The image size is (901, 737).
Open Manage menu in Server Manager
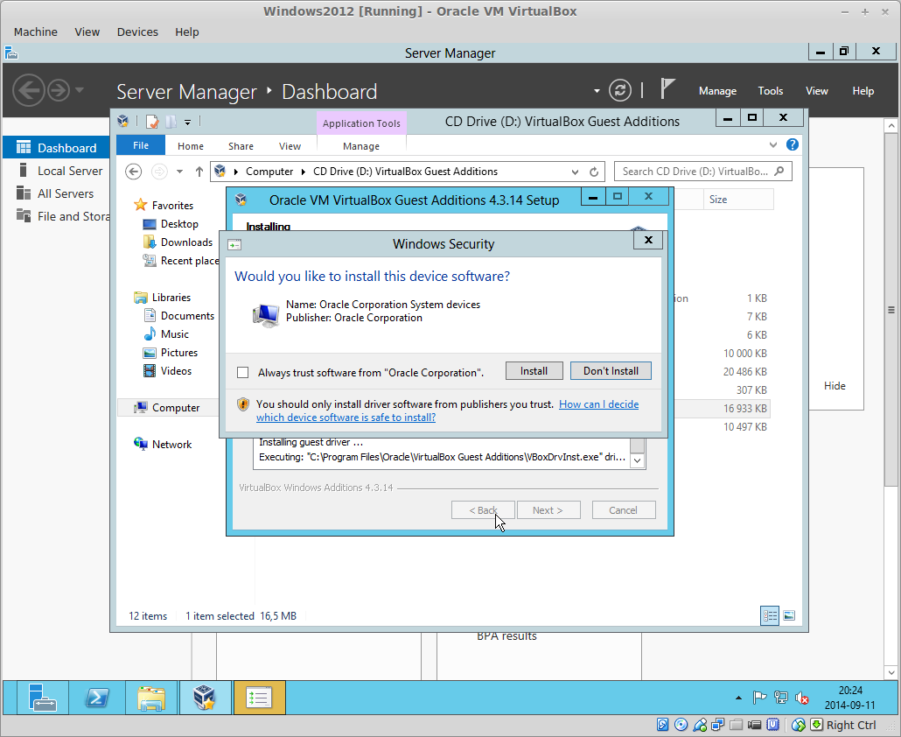(x=717, y=91)
